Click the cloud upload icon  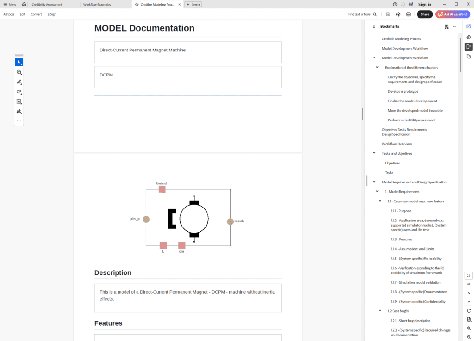pyautogui.click(x=398, y=14)
